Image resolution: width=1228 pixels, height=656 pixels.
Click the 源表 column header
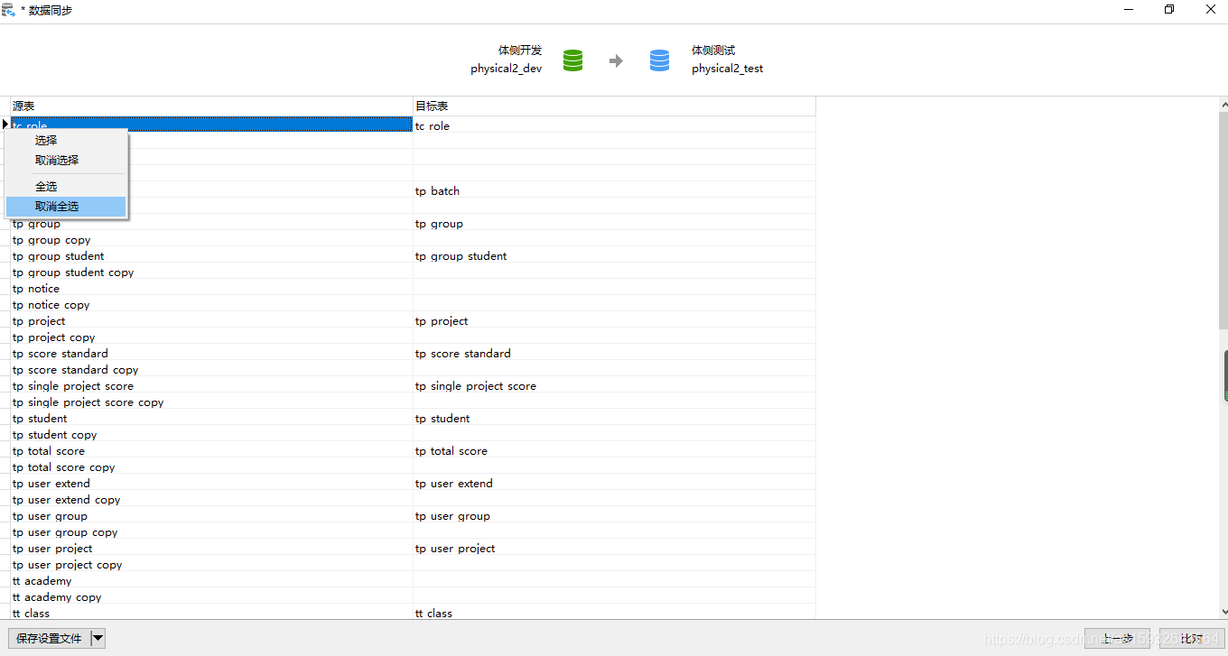click(211, 106)
